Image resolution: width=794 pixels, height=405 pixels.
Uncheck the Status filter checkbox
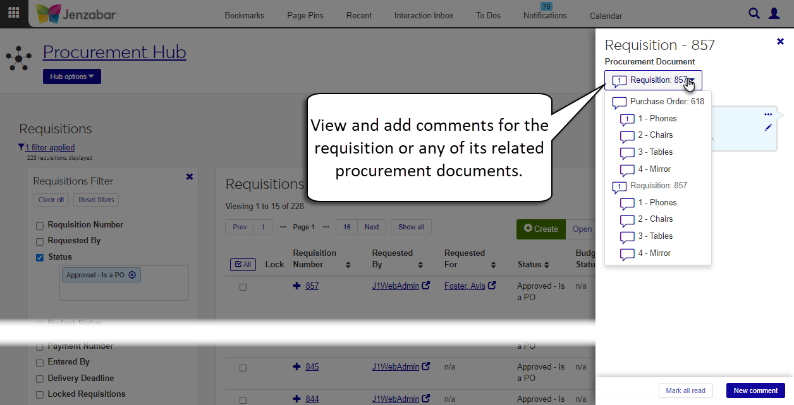pyautogui.click(x=40, y=257)
